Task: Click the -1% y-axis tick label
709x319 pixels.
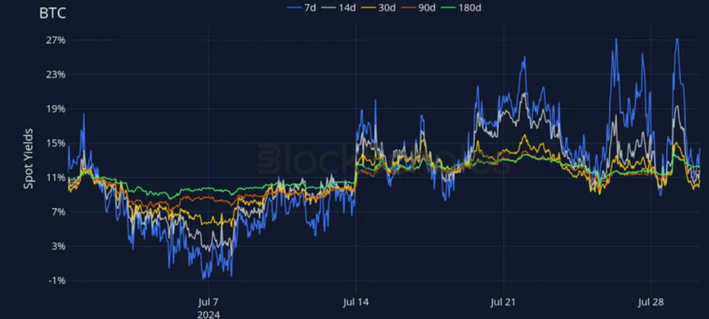Action: click(x=58, y=281)
